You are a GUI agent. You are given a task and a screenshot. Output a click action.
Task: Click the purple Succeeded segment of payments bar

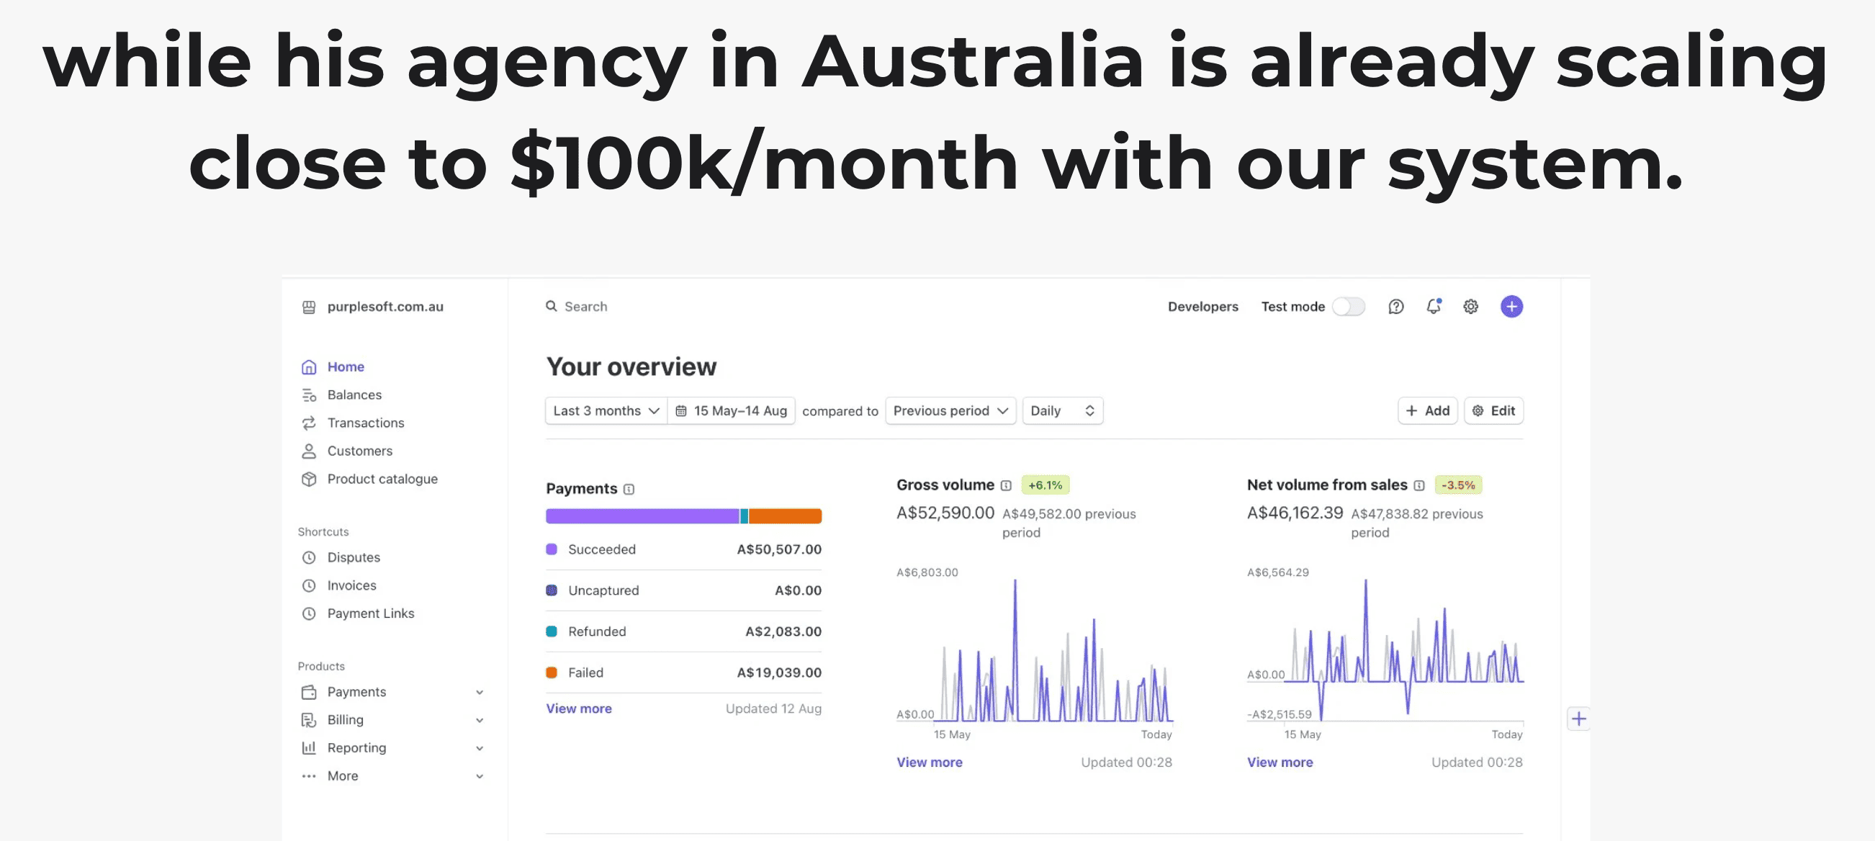tap(641, 516)
